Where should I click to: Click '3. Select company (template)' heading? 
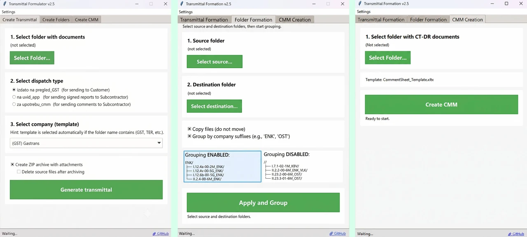pyautogui.click(x=44, y=124)
